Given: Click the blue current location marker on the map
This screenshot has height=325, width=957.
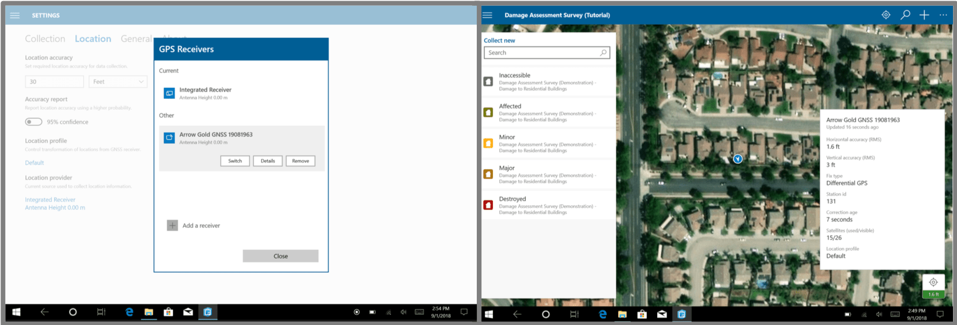Looking at the screenshot, I should click(x=738, y=159).
